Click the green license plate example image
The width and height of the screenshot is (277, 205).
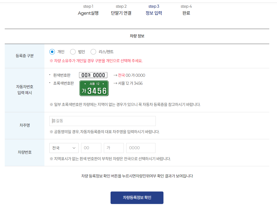(x=94, y=88)
